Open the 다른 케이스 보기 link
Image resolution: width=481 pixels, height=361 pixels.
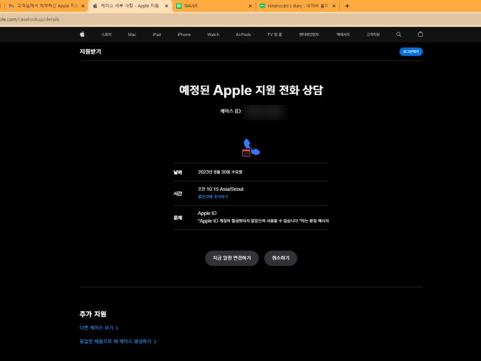99,327
